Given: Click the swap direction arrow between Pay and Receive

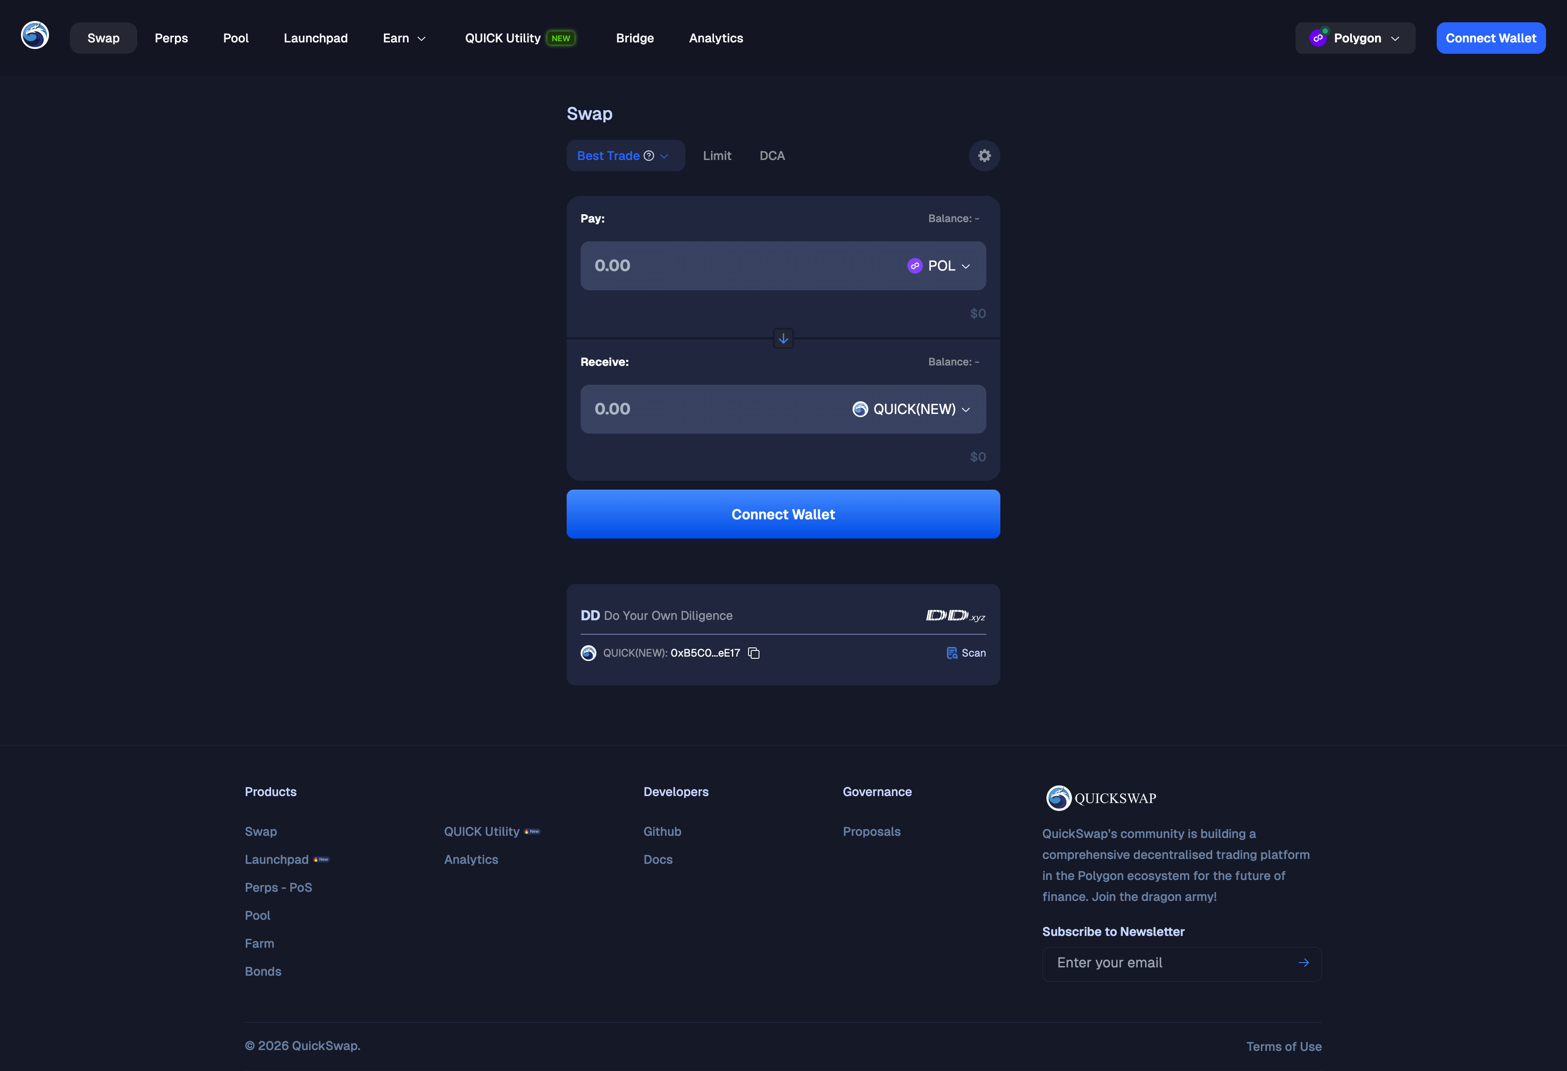Looking at the screenshot, I should [783, 338].
